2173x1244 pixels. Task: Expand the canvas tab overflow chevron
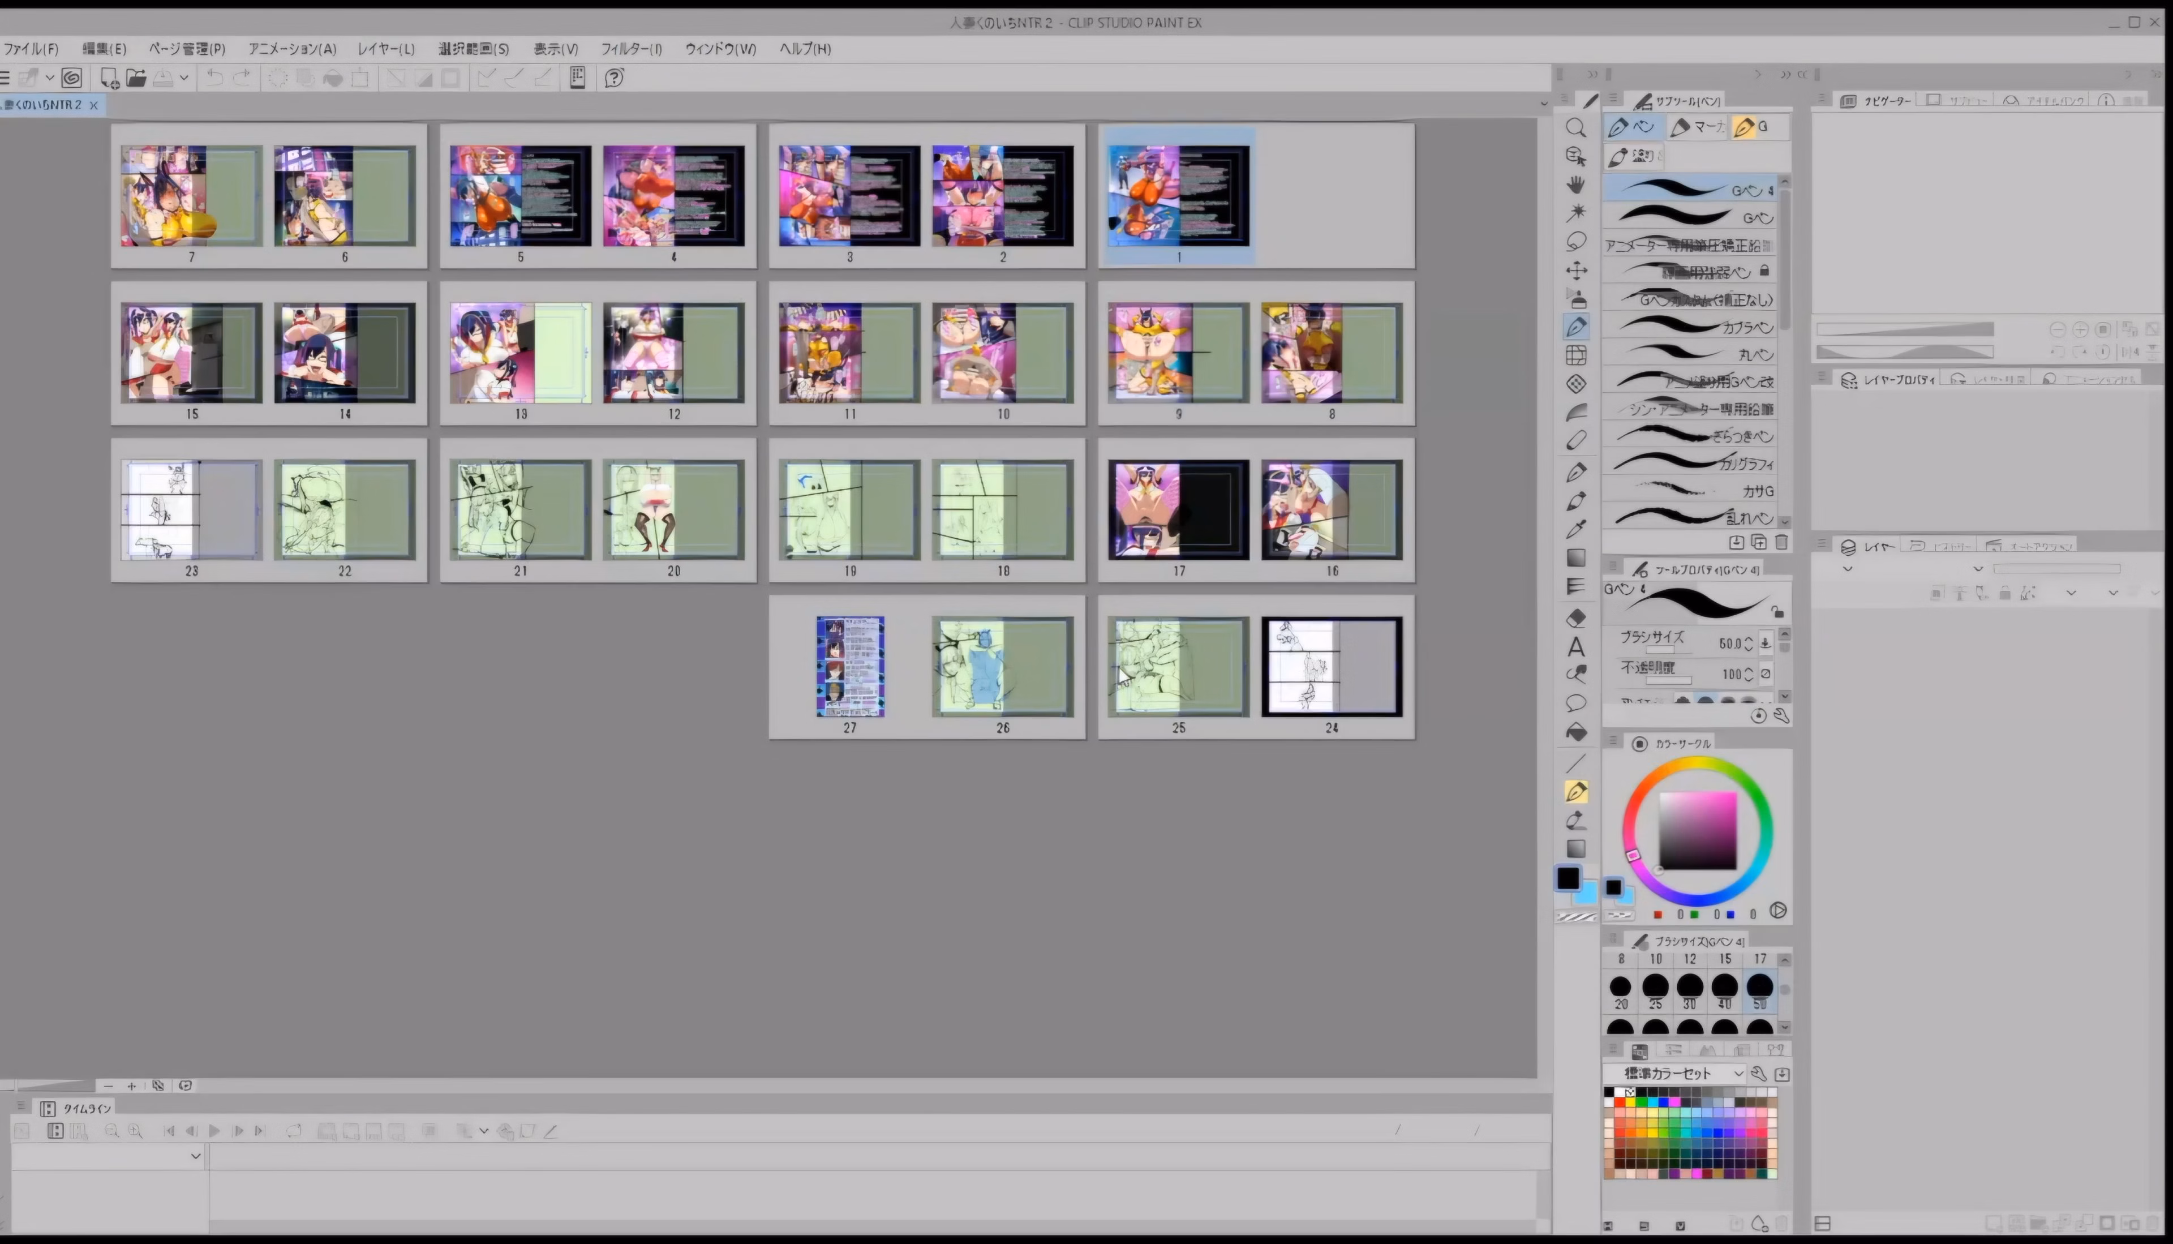(x=1544, y=104)
